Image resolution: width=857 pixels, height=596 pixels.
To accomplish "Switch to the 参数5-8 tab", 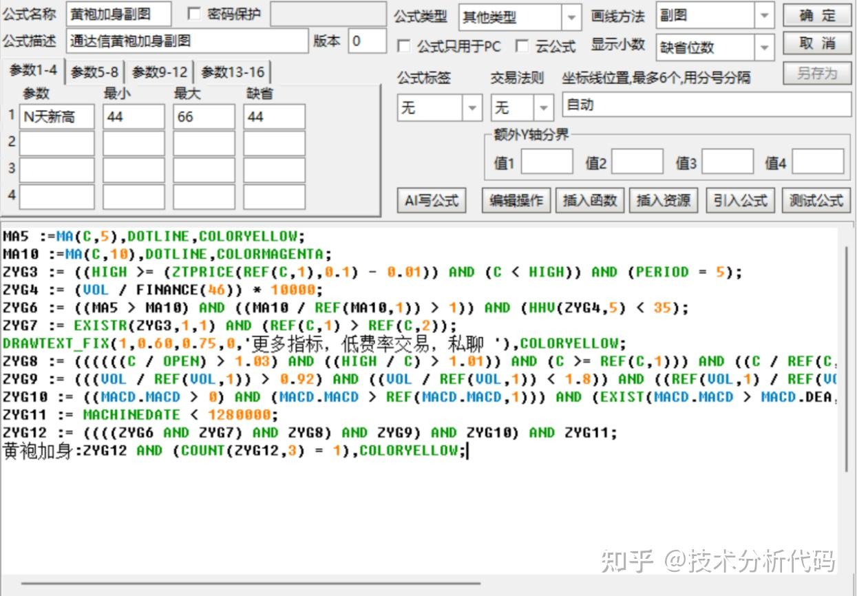I will pos(95,72).
